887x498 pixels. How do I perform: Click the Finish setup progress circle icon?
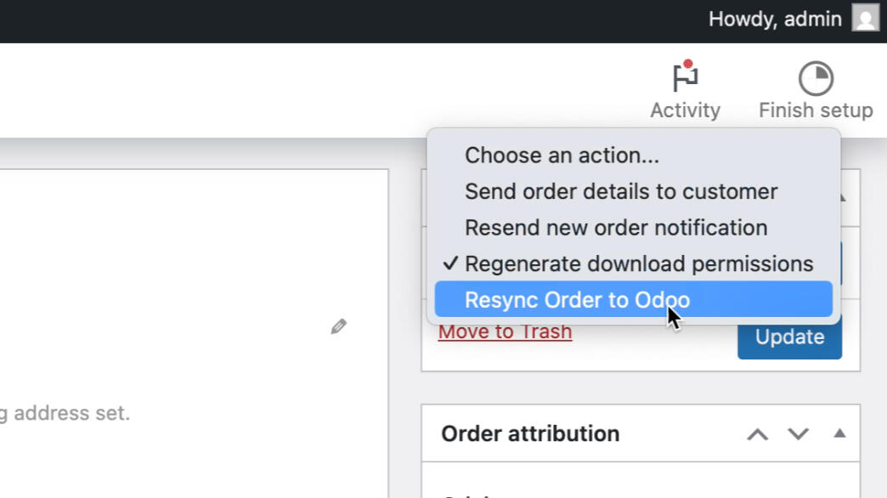pos(816,78)
